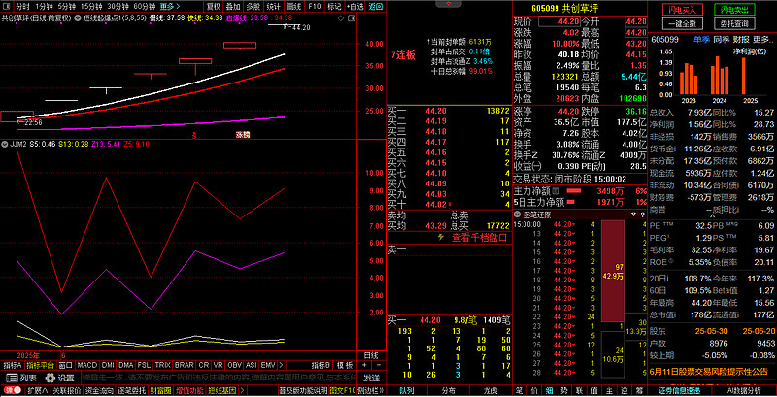The height and width of the screenshot is (397, 777).
Task: Expand more indicators arrow after EMV
Action: [281, 365]
